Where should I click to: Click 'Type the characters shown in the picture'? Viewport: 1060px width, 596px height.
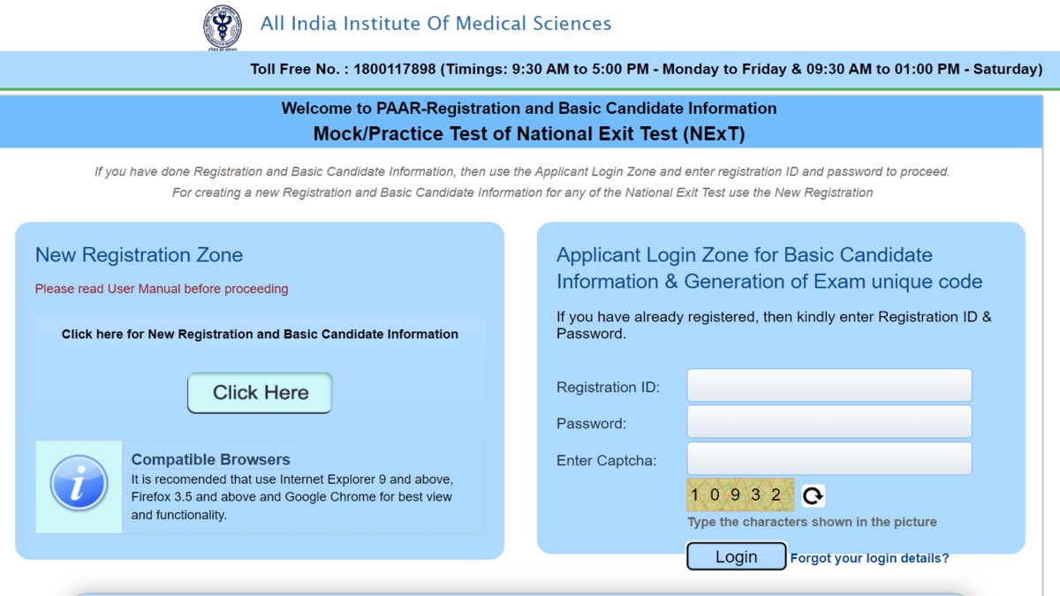[x=812, y=522]
